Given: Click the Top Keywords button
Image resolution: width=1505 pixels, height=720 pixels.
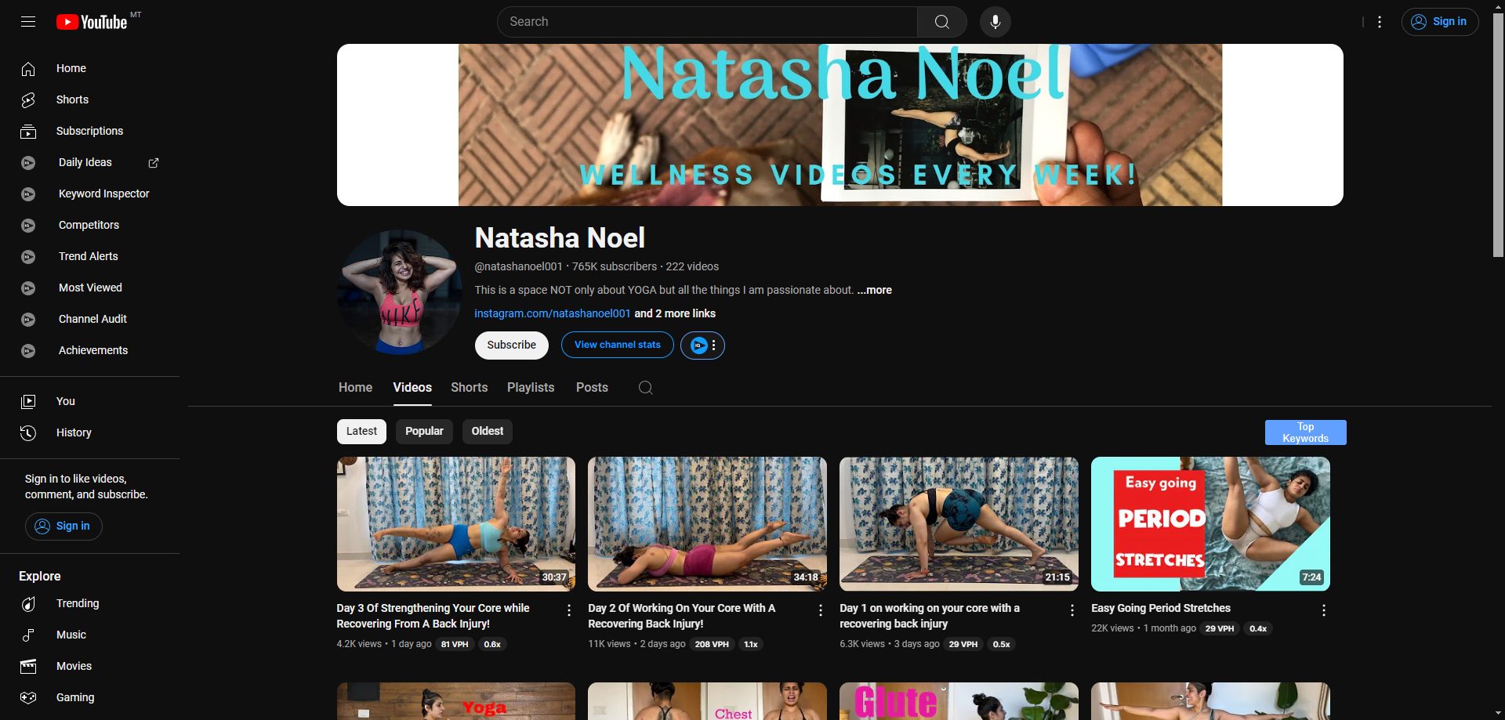Looking at the screenshot, I should tap(1305, 432).
